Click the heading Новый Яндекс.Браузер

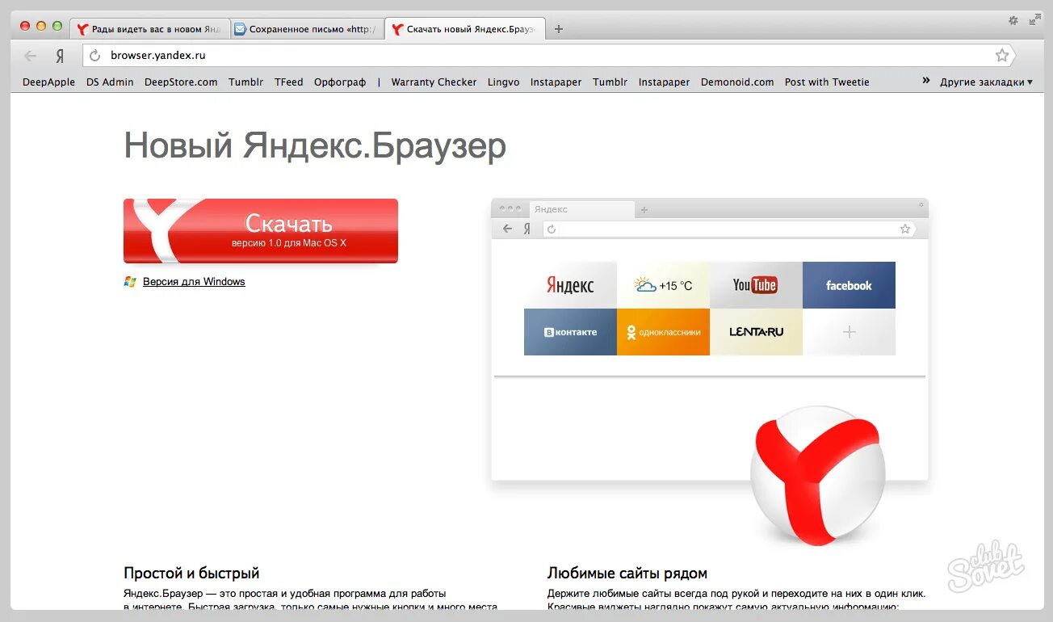click(315, 146)
